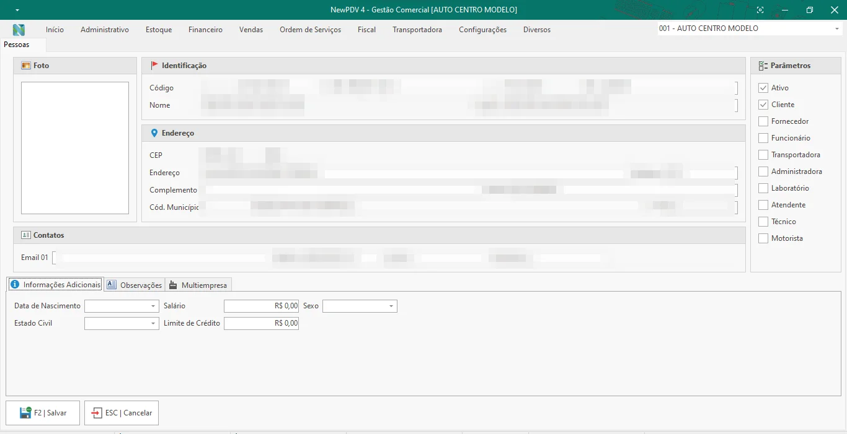Screen dimensions: 847x434
Task: Expand the company selector 001 - AUTO CENTRO MODELO
Action: [x=837, y=29]
